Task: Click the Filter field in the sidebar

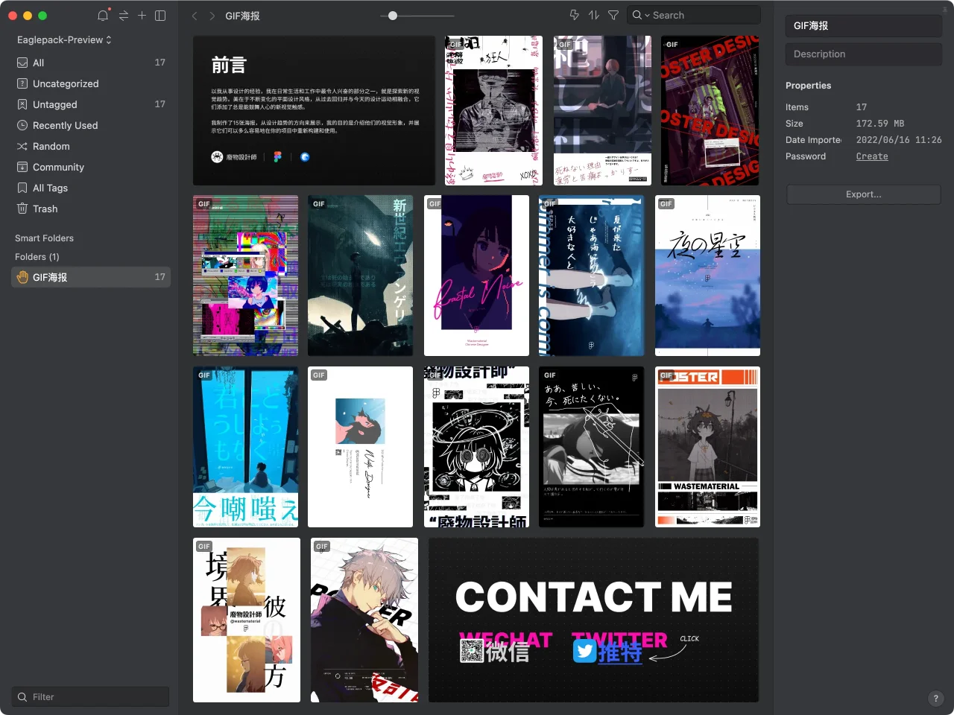Action: click(x=90, y=697)
